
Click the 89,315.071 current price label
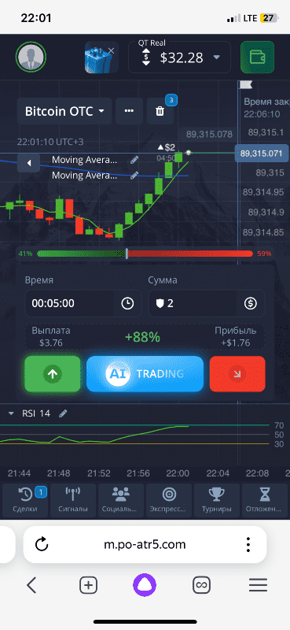tap(261, 153)
